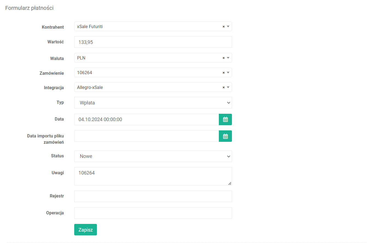
Task: Click into the Data date text field
Action: 146,119
